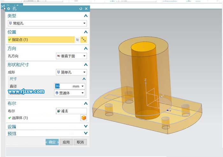Click the 形状和尺寸 section header text

click(18, 65)
